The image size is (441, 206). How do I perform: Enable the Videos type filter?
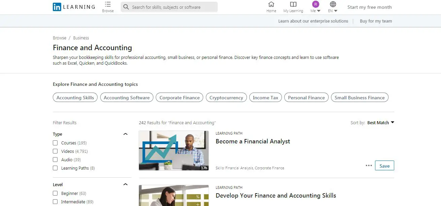55,151
